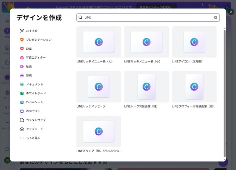Open LINEトーク背景画像（縦） thumbnail
236x170 pixels.
pyautogui.click(x=147, y=87)
